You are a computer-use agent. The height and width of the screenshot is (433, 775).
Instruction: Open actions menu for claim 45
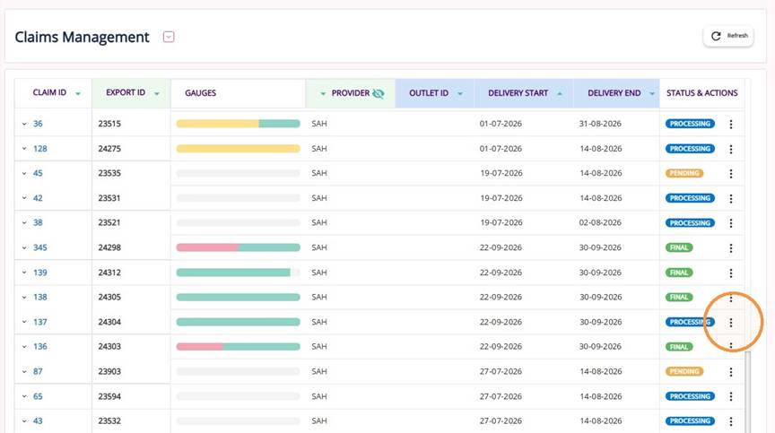pos(730,173)
